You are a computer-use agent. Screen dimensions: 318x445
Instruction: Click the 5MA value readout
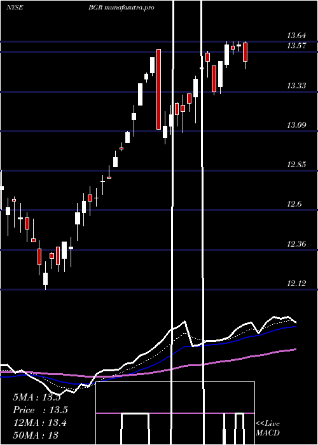coord(37,397)
